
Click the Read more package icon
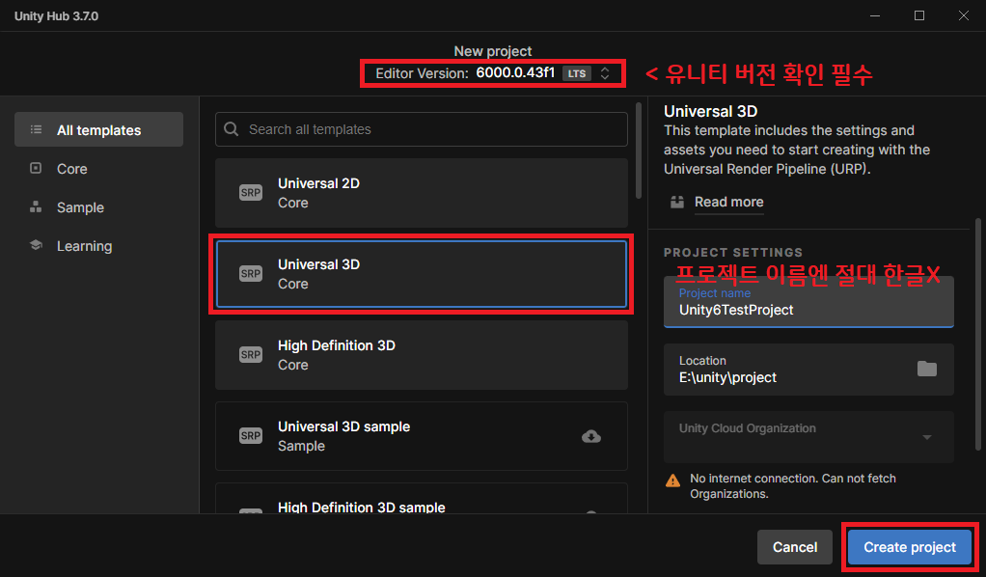[677, 202]
